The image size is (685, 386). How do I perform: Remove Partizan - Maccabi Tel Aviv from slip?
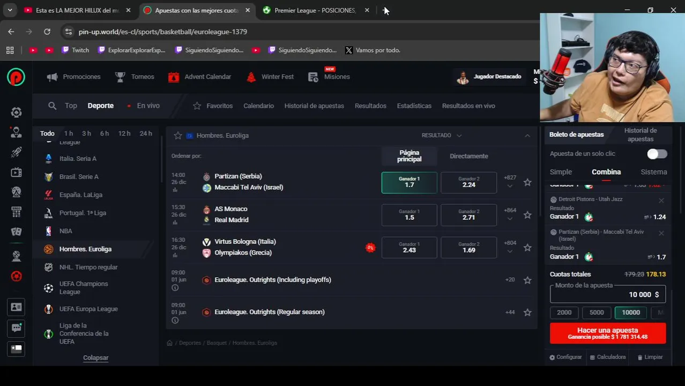tap(661, 233)
